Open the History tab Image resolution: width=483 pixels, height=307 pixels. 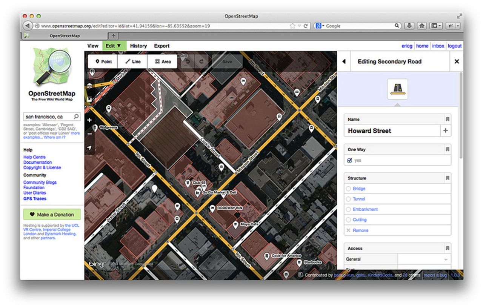point(138,46)
